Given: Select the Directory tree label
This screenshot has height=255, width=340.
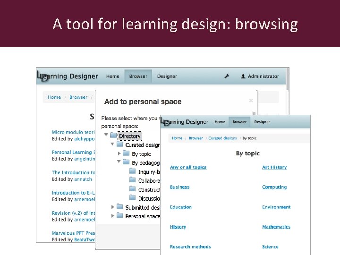Looking at the screenshot, I should pyautogui.click(x=130, y=136).
